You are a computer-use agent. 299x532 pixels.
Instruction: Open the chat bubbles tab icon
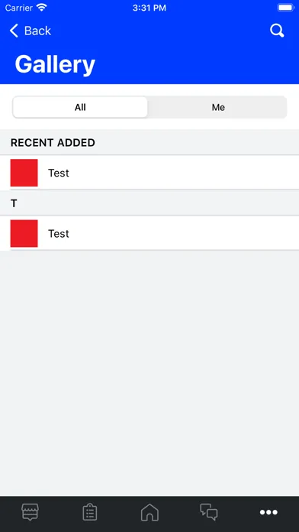[x=209, y=512]
